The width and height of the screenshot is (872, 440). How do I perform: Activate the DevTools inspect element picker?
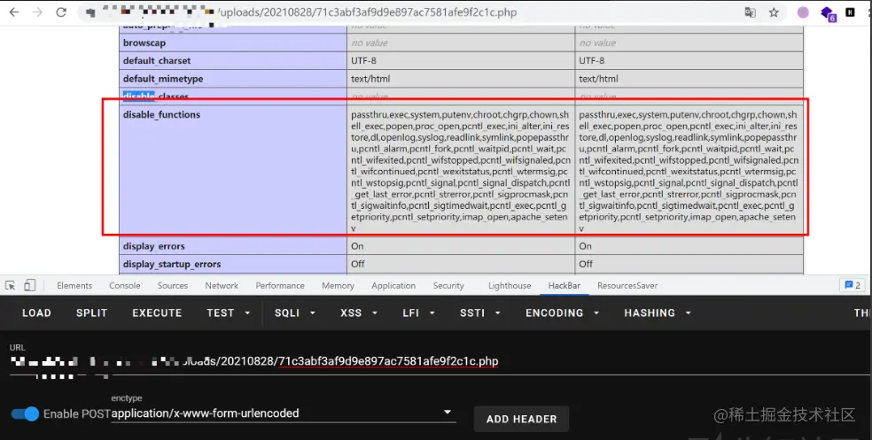[11, 286]
